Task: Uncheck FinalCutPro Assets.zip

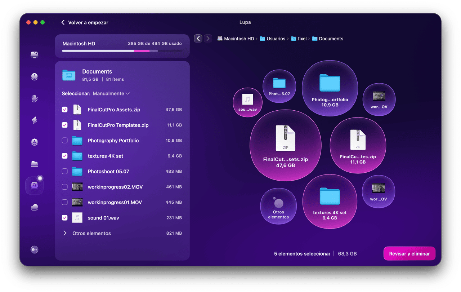Action: 65,110
